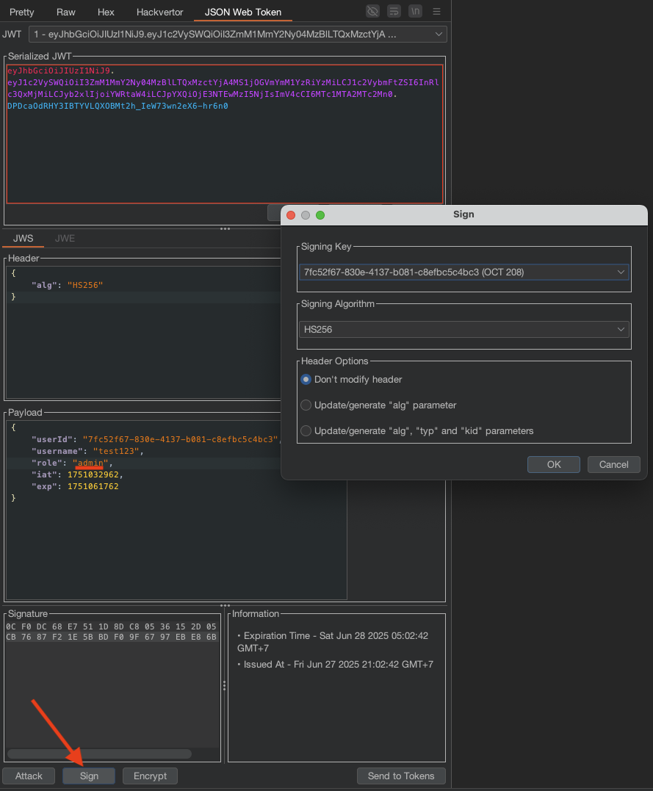This screenshot has width=653, height=791.
Task: Click the iat value 1751032962
Action: tap(93, 474)
